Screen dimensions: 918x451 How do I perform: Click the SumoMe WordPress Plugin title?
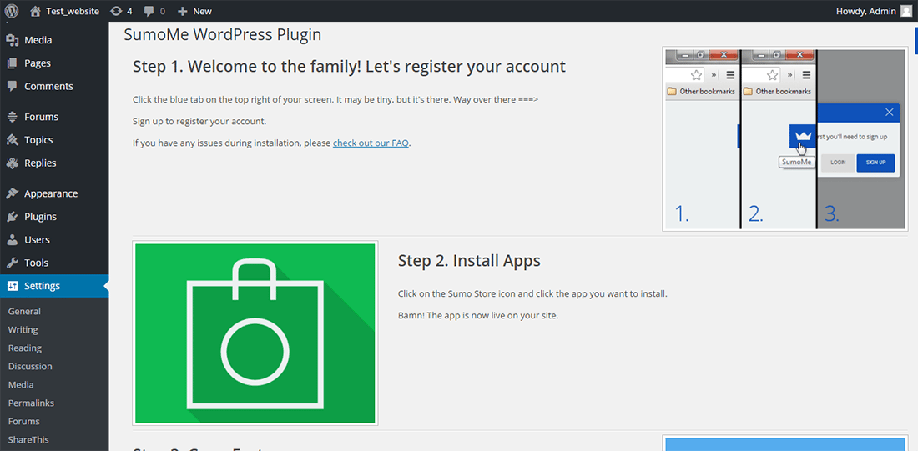223,34
